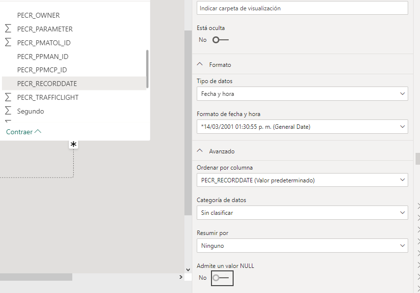Click sigma icon beside PECR_PARAMETER

(x=8, y=29)
